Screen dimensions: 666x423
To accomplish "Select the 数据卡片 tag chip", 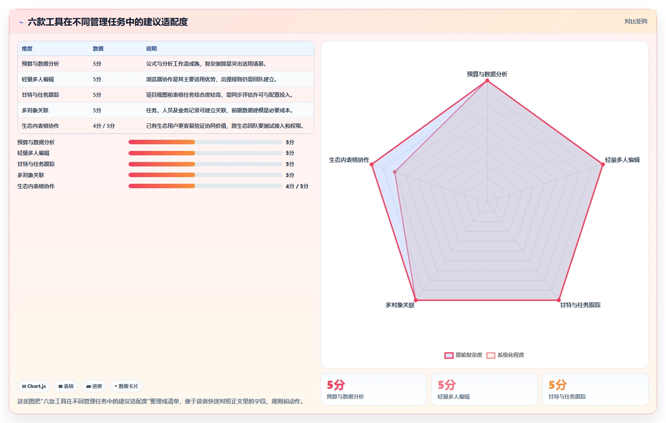I will tap(126, 386).
